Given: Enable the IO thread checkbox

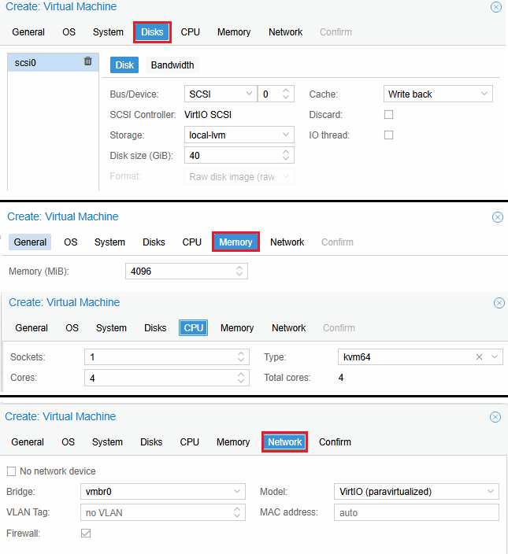Looking at the screenshot, I should pyautogui.click(x=388, y=135).
